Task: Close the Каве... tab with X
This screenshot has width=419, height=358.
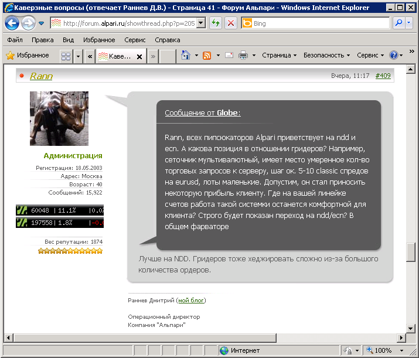Action: click(x=139, y=56)
